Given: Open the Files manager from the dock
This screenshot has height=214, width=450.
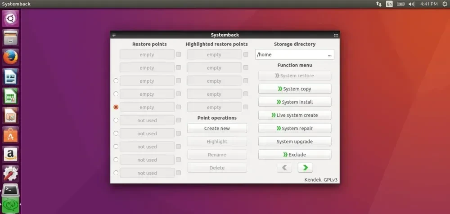Looking at the screenshot, I should (11, 38).
